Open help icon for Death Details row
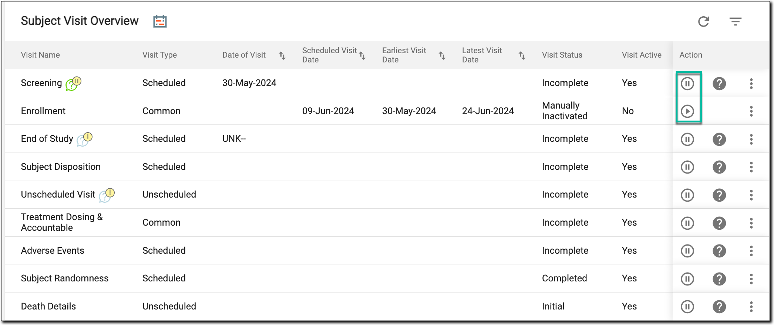774x325 pixels. pyautogui.click(x=719, y=307)
